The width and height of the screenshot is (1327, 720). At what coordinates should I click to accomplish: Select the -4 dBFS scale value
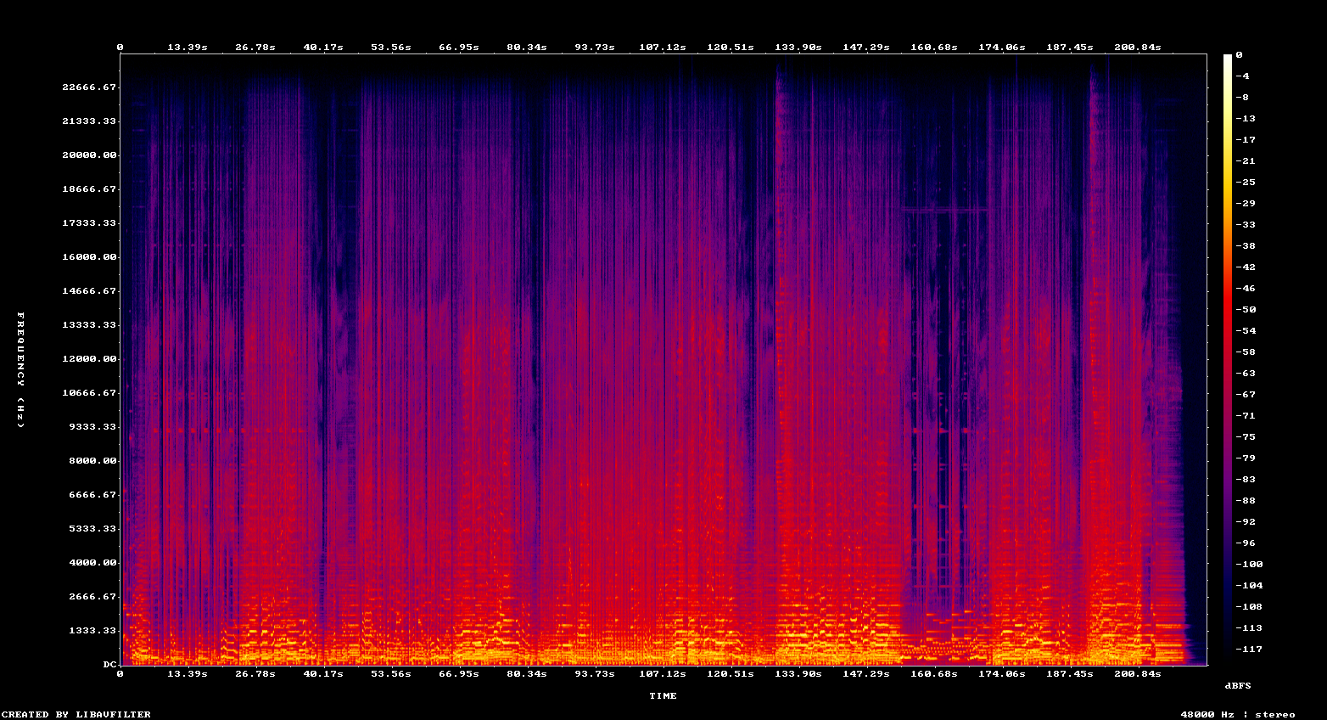coord(1242,76)
